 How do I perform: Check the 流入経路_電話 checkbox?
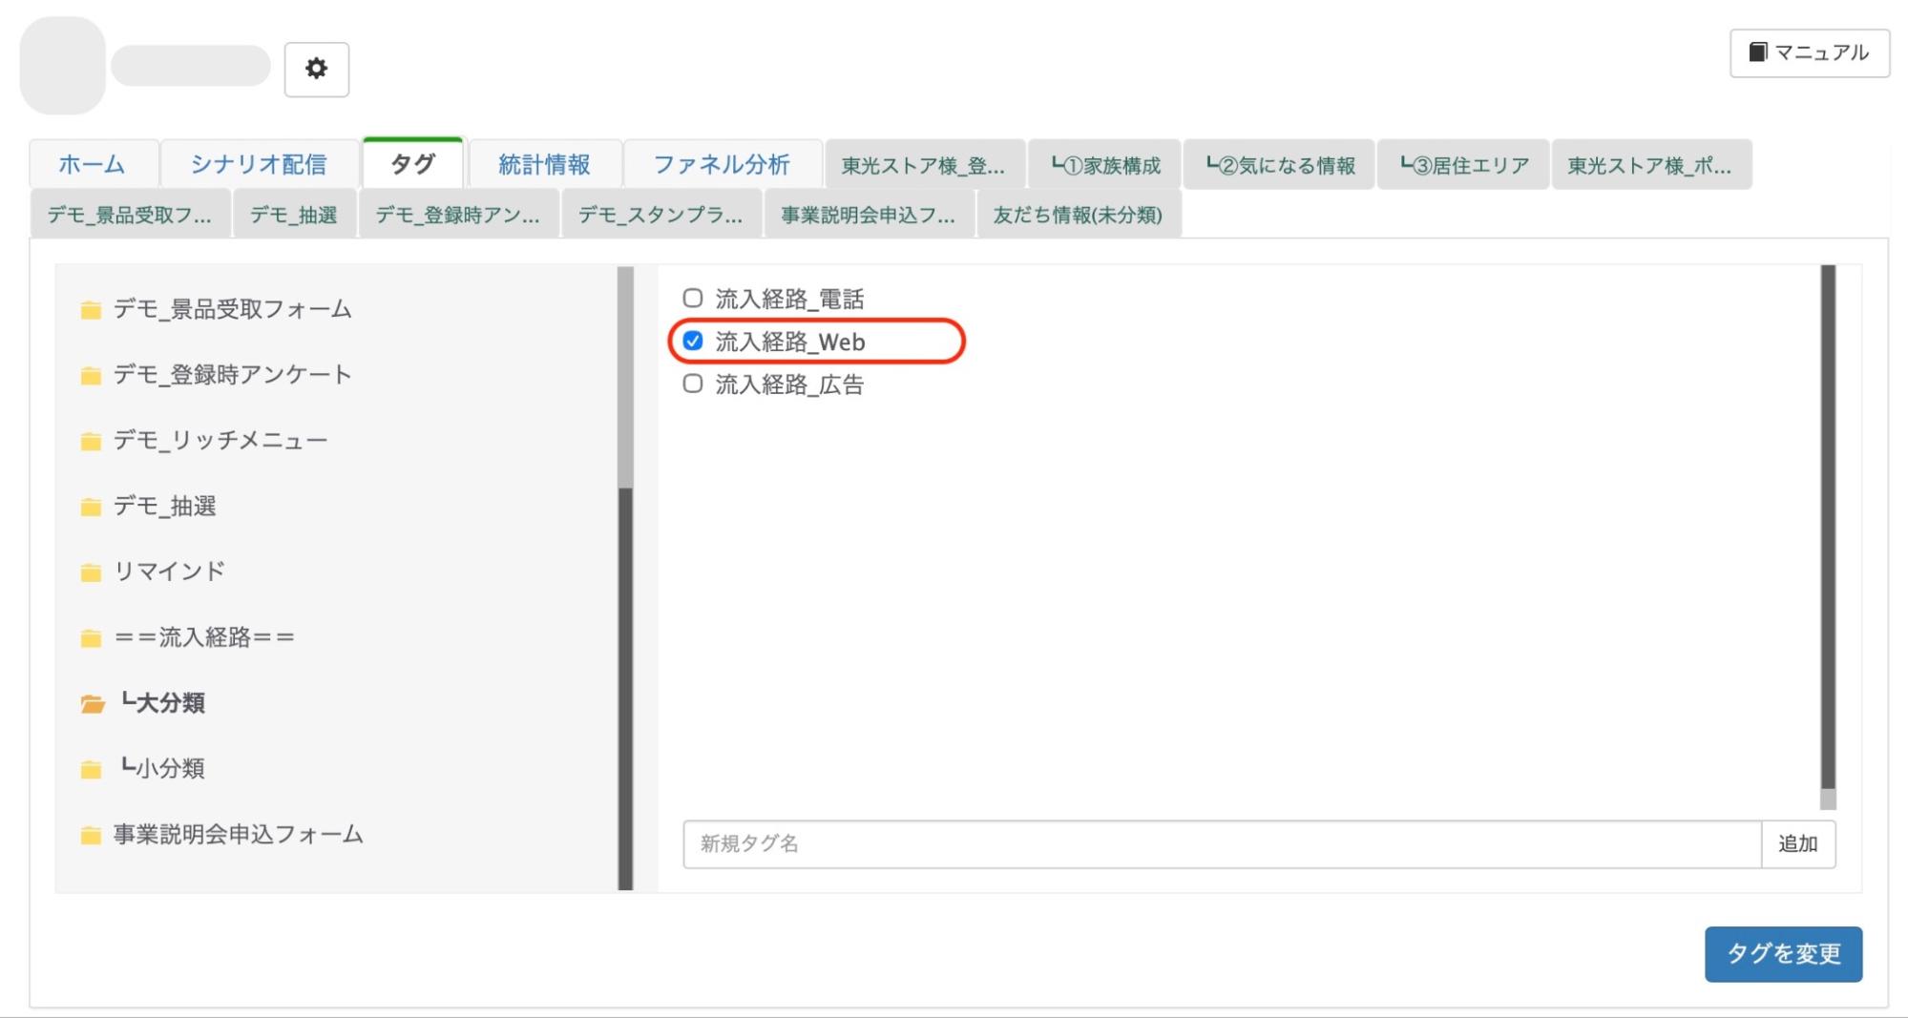pos(693,297)
